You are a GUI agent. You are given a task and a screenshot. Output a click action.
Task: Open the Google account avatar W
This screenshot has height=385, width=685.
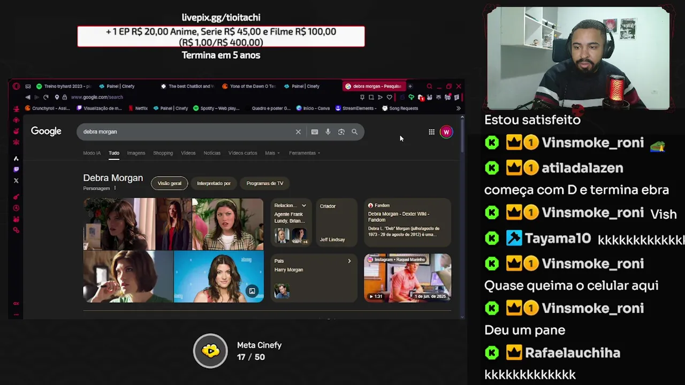446,132
